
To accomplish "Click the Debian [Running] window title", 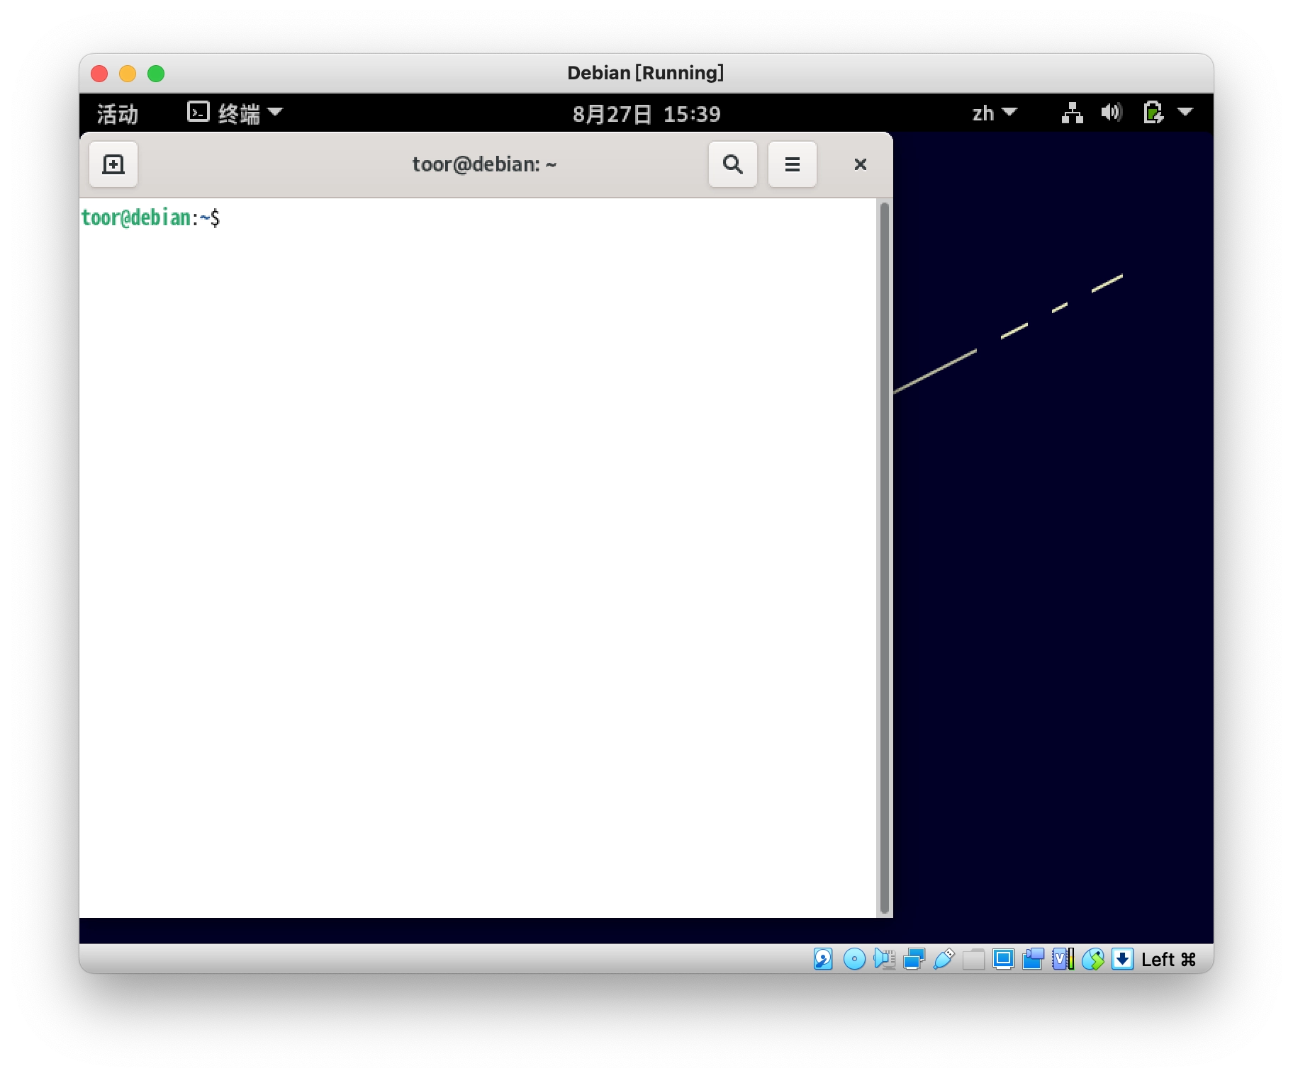I will click(645, 73).
